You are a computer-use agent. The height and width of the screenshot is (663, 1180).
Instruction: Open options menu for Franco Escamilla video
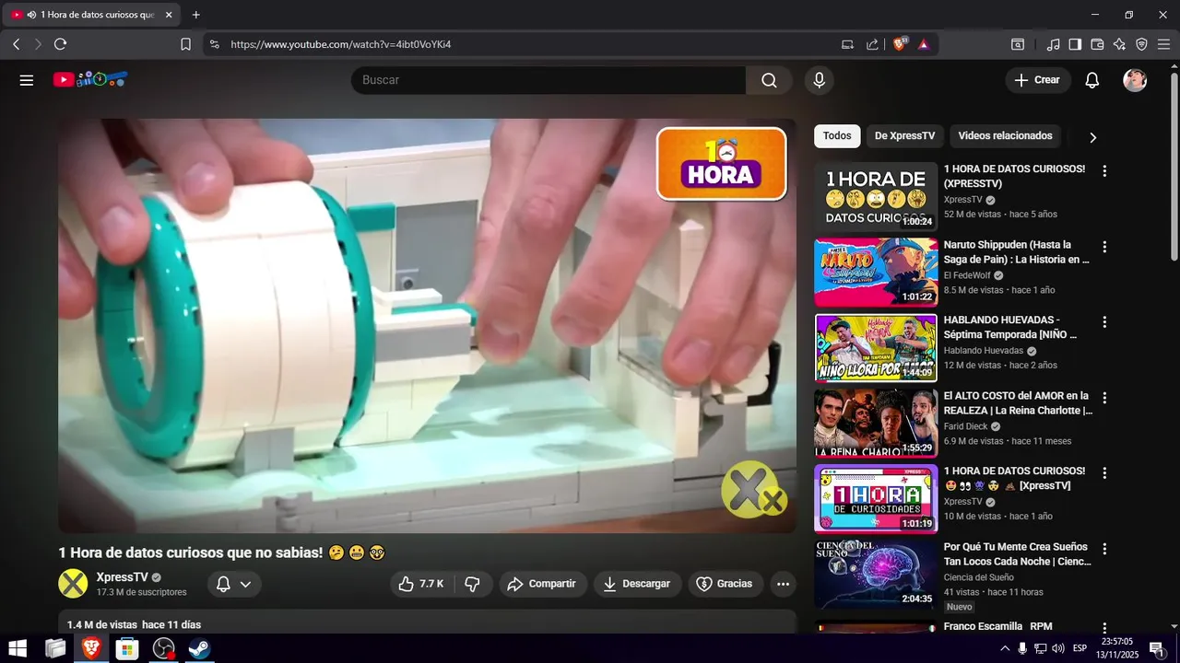1104,628
